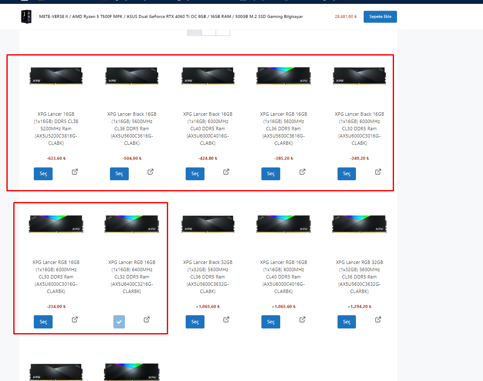Click the -504,00 ₺ price difference
Screen dimensions: 483x381
point(132,158)
